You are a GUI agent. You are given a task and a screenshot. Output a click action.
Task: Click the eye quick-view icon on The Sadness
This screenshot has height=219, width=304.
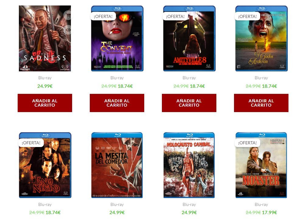click(x=68, y=30)
